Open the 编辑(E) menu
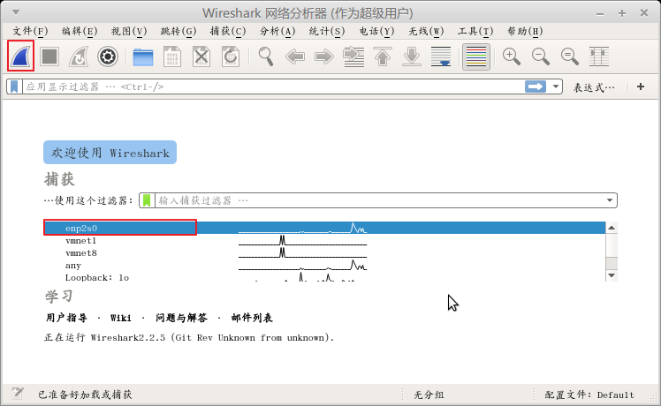Image resolution: width=661 pixels, height=406 pixels. [80, 31]
